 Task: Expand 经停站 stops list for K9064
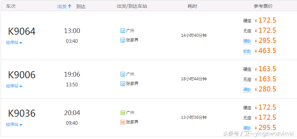[14, 43]
